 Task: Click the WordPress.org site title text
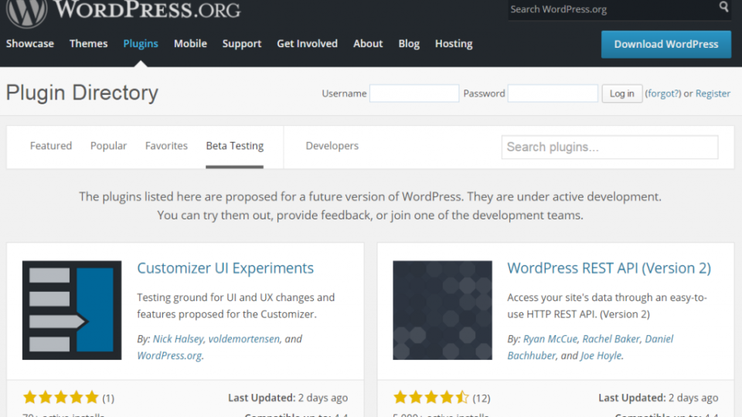(x=148, y=9)
